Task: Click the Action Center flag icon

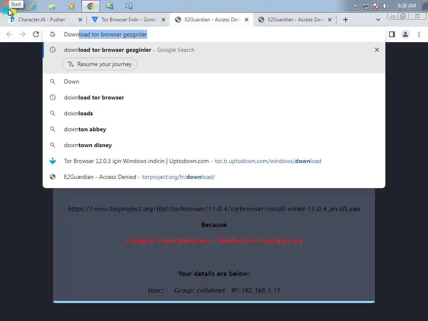Action: coord(376,6)
